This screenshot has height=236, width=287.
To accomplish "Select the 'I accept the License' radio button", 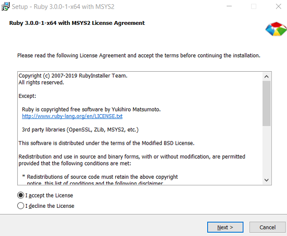I will tap(21, 195).
